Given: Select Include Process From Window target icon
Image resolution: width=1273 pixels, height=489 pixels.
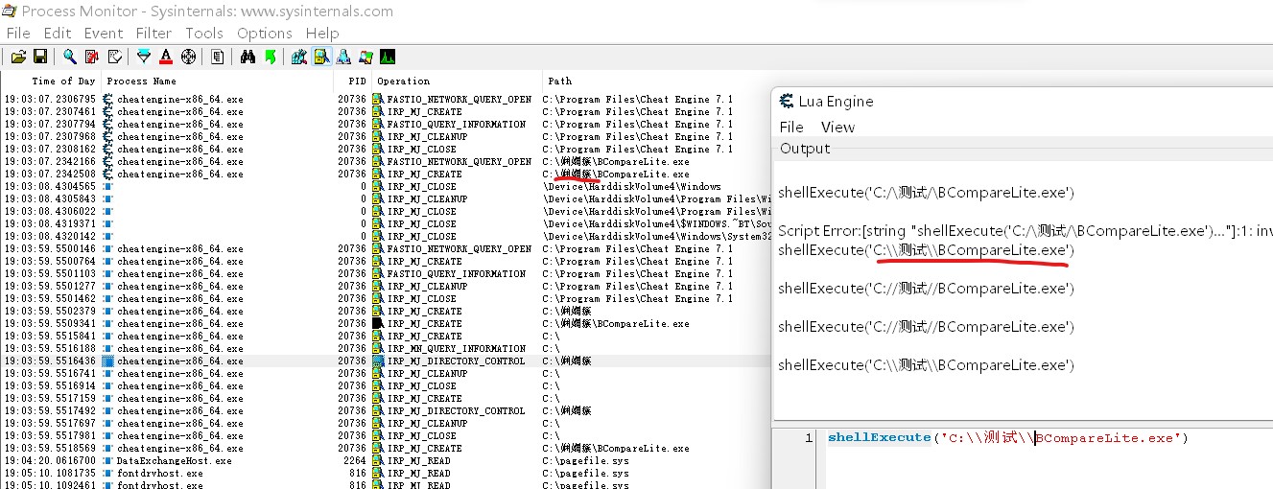Looking at the screenshot, I should pos(189,57).
